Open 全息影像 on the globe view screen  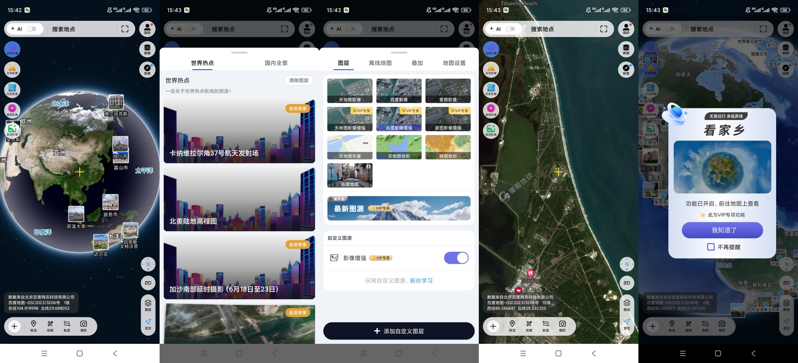click(12, 70)
